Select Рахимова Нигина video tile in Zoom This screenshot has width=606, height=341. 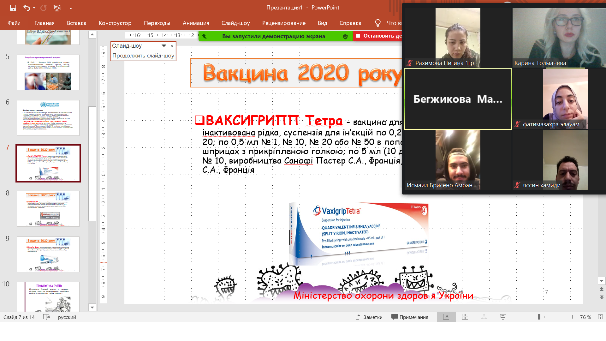point(458,38)
